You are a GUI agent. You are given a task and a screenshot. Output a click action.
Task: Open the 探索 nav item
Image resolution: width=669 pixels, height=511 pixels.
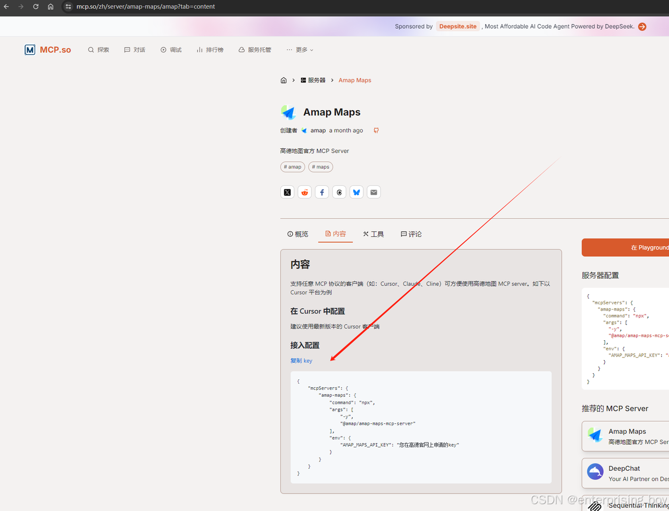click(x=98, y=50)
